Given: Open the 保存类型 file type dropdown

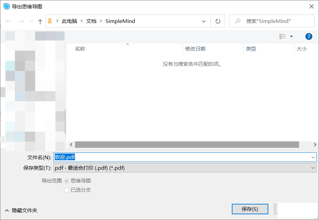Looking at the screenshot, I should (x=185, y=168).
